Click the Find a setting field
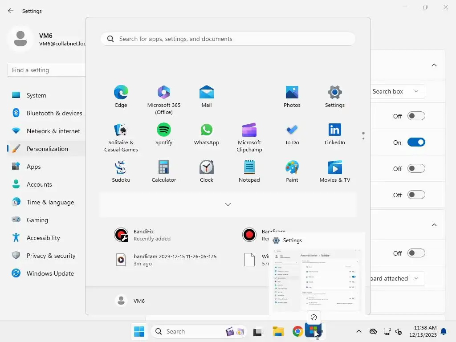The height and width of the screenshot is (342, 456). tap(46, 70)
